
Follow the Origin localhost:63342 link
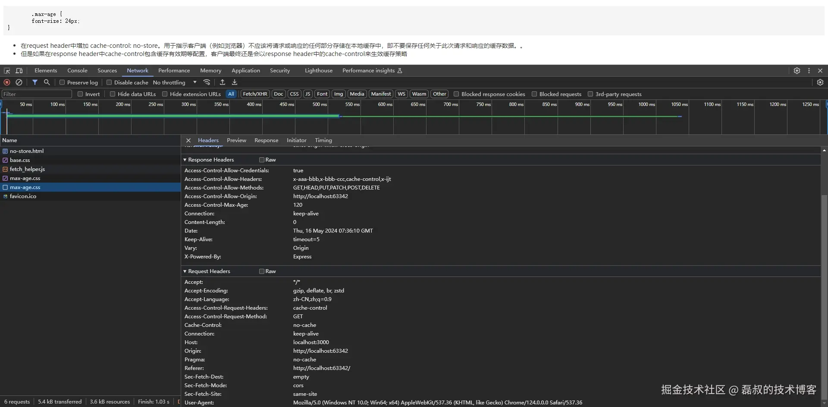pyautogui.click(x=320, y=351)
